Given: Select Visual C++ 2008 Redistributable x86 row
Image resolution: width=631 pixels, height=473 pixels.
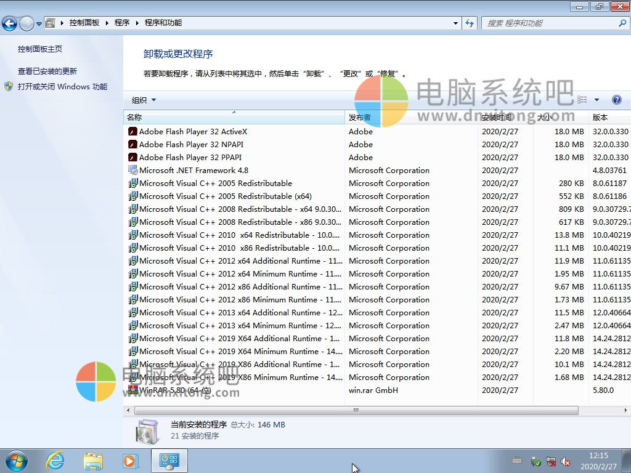Looking at the screenshot, I should (377, 222).
